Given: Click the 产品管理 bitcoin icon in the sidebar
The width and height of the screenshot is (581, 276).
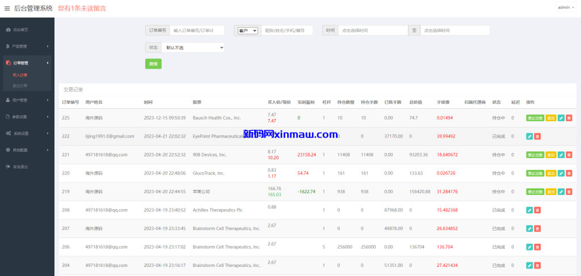Looking at the screenshot, I should (x=8, y=46).
